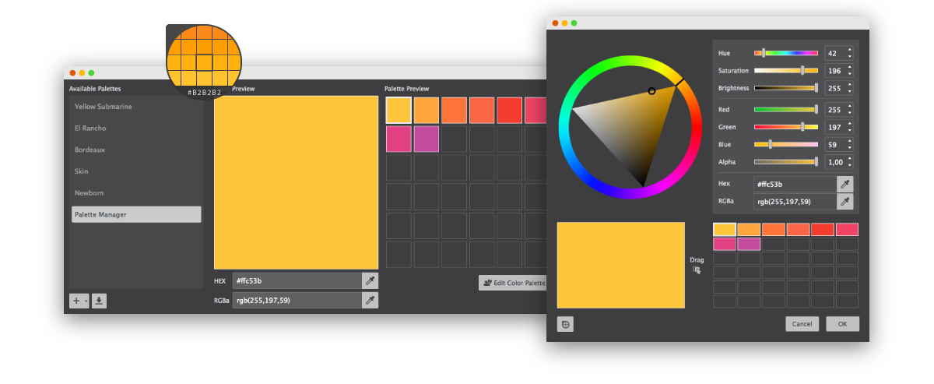Click the Hex eyedropper in color picker dialog
Screen dimensions: 934x384
tap(844, 184)
